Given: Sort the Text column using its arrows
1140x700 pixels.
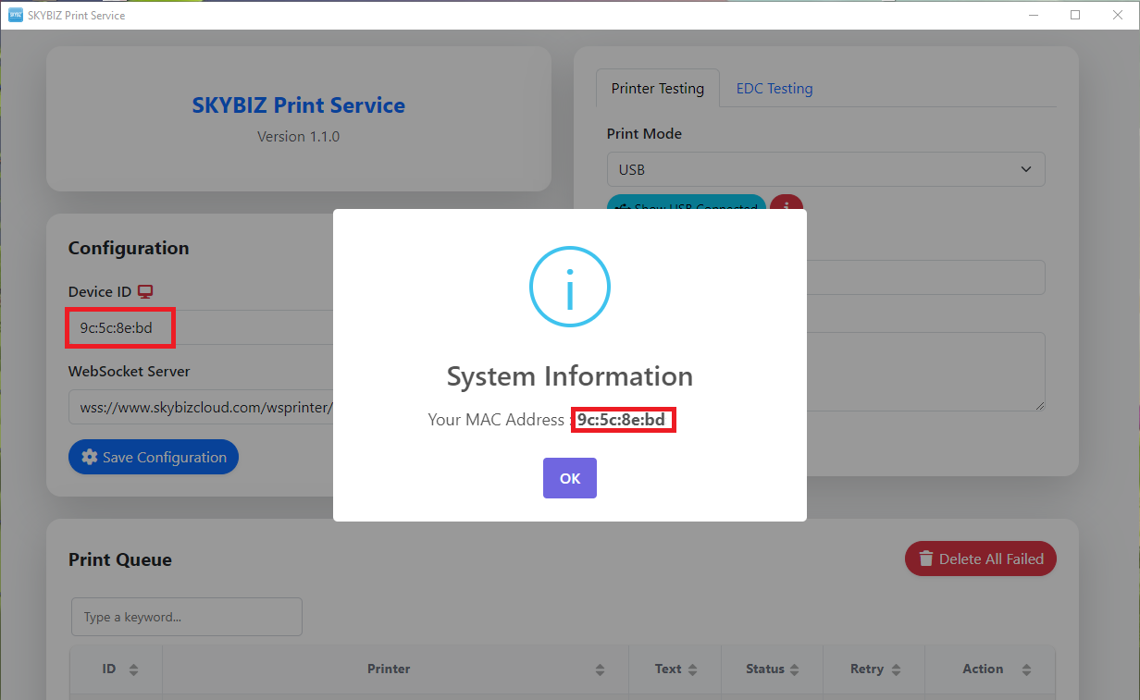Looking at the screenshot, I should tap(693, 669).
